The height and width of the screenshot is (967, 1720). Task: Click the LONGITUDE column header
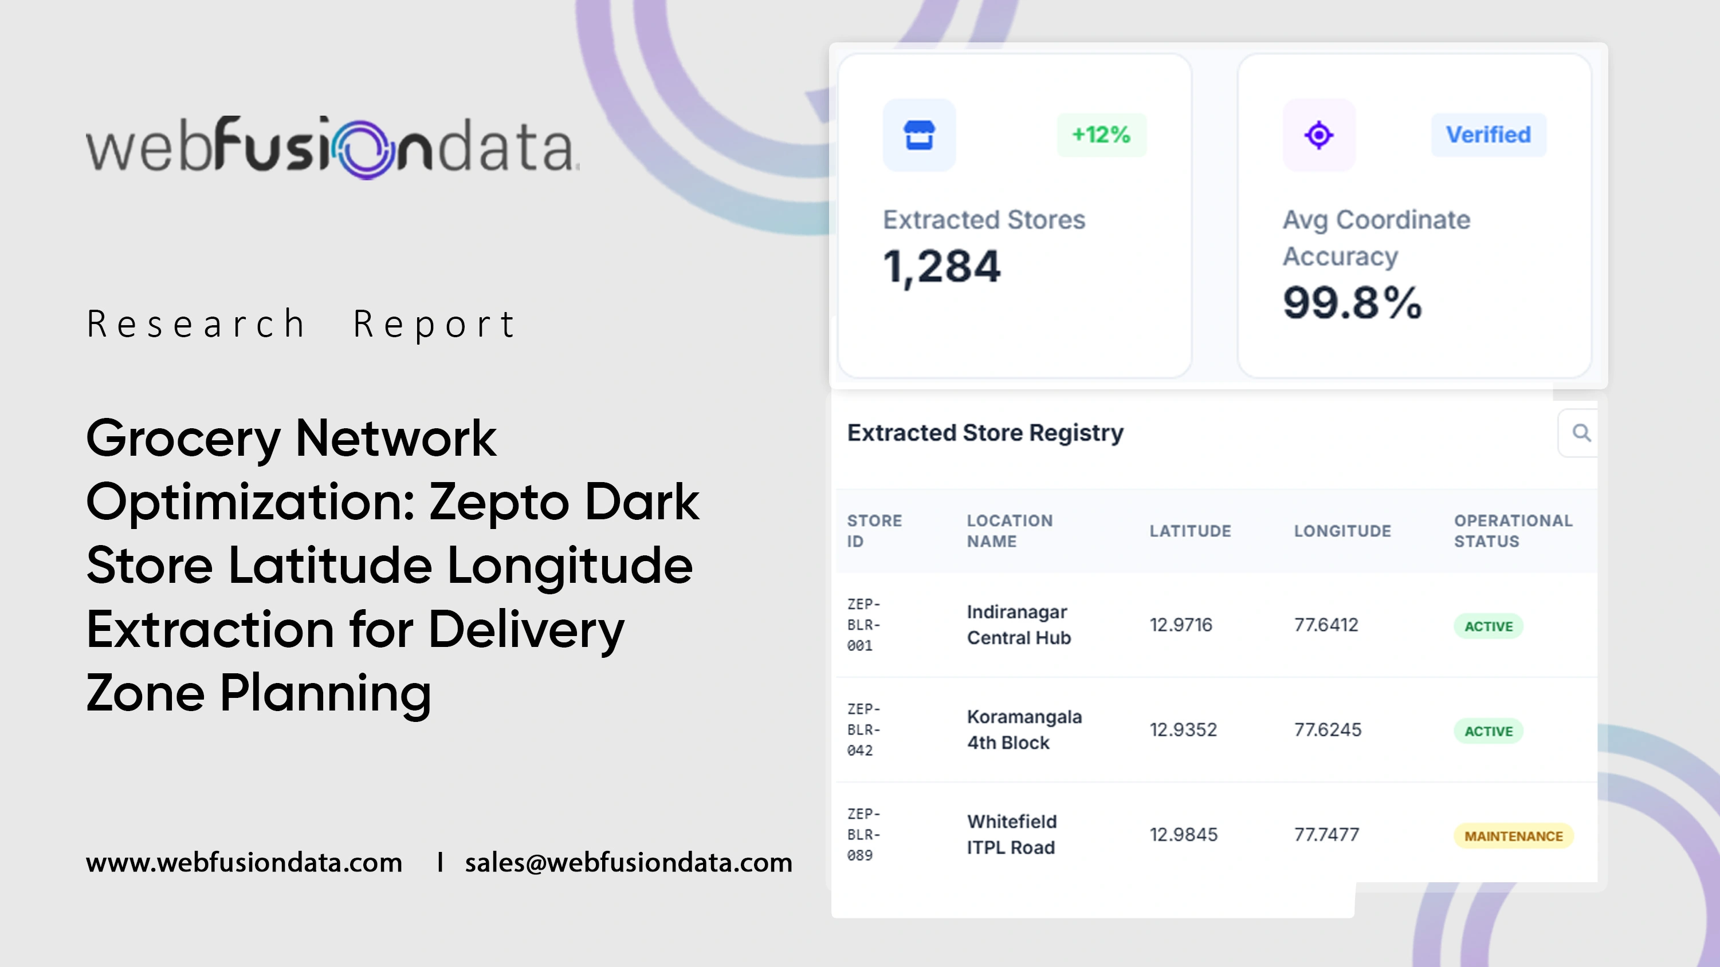(x=1342, y=531)
